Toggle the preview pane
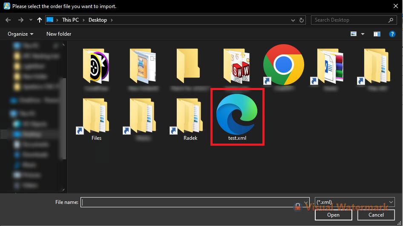Image resolution: width=403 pixels, height=226 pixels. [377, 34]
